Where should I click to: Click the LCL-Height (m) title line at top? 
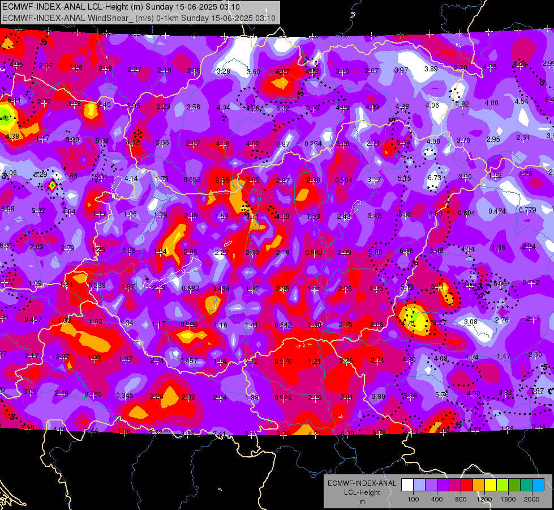pyautogui.click(x=121, y=7)
